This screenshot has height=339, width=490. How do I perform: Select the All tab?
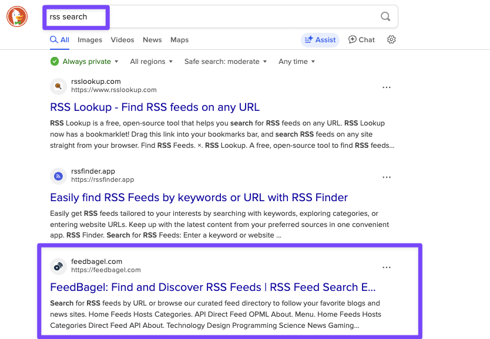(x=60, y=40)
